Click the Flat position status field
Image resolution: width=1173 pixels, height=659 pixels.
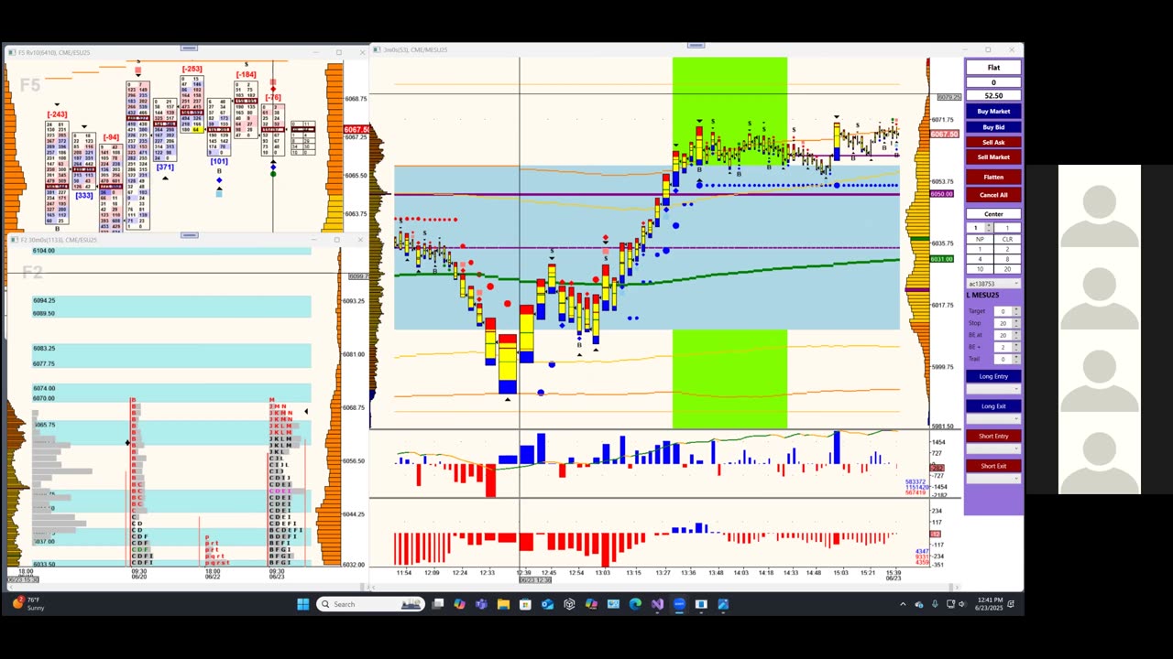tap(993, 68)
